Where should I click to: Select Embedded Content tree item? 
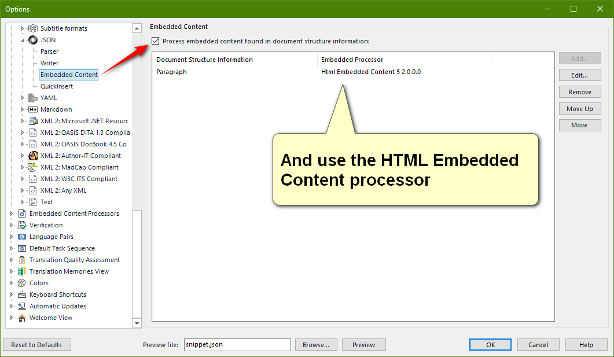click(x=68, y=75)
